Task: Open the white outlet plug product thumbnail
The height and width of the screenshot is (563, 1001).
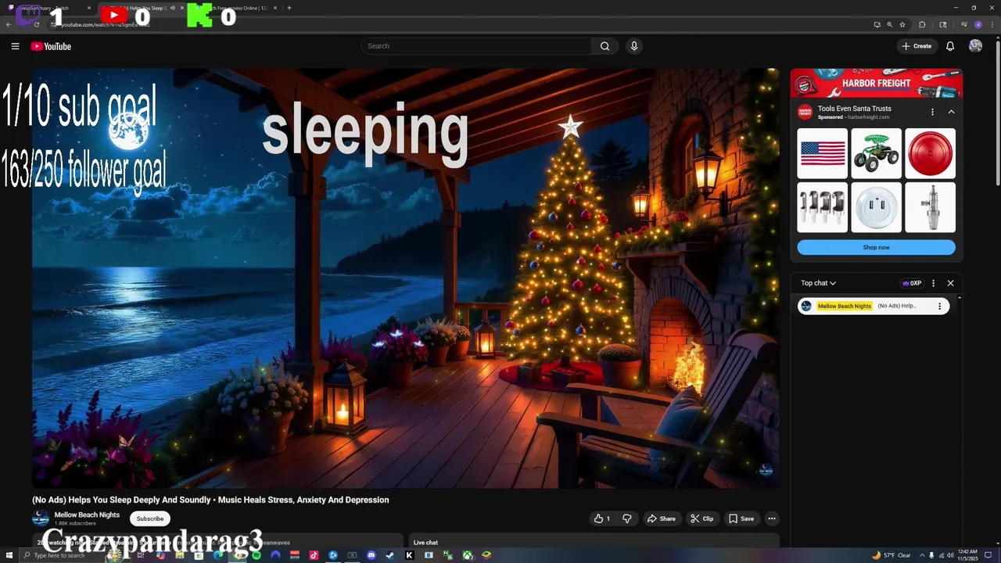Action: pyautogui.click(x=876, y=207)
